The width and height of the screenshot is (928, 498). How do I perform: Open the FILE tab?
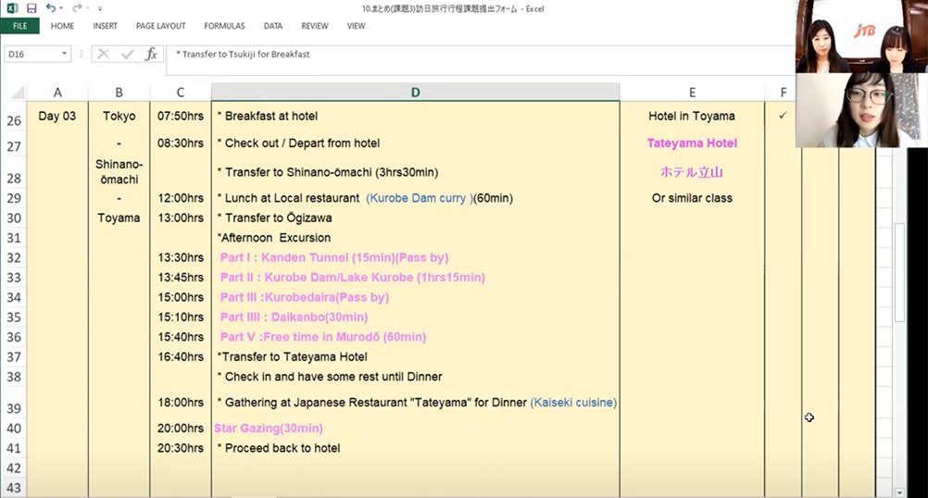pyautogui.click(x=19, y=26)
